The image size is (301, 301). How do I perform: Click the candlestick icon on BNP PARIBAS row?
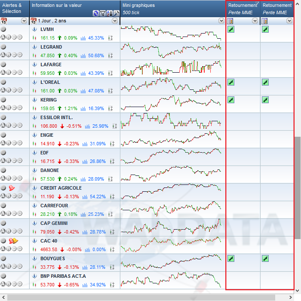pyautogui.click(x=34, y=285)
